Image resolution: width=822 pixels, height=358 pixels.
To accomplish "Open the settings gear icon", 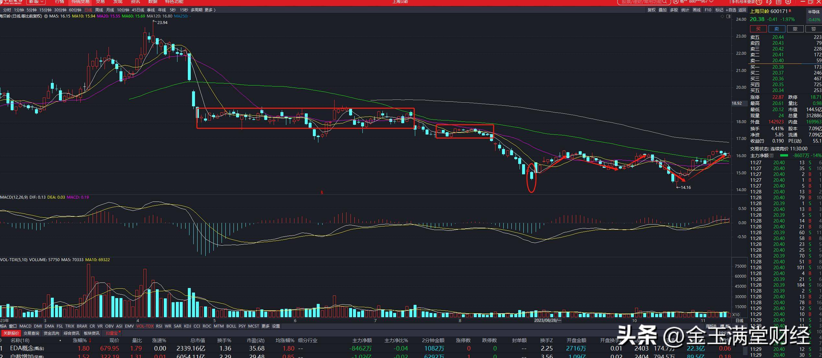I will pos(788,2).
